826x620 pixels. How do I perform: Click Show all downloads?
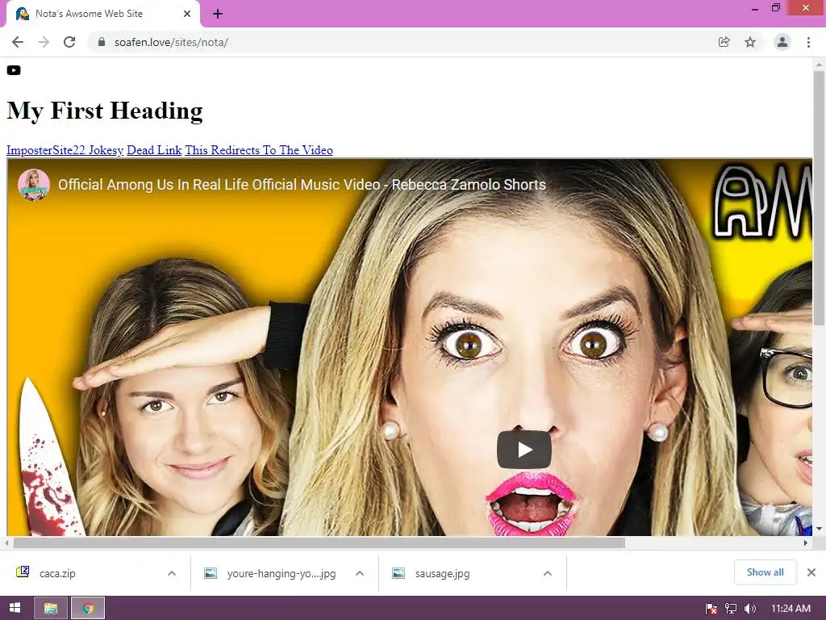[x=765, y=572]
